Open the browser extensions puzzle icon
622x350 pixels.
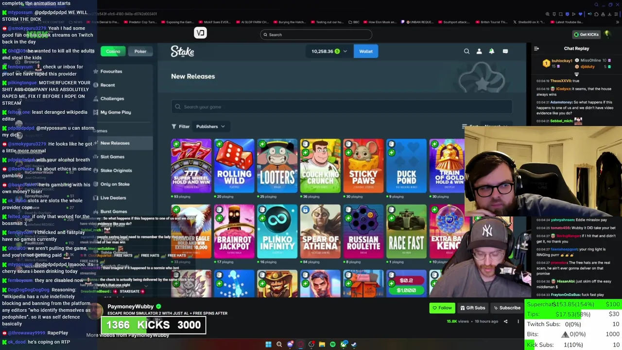tap(597, 14)
